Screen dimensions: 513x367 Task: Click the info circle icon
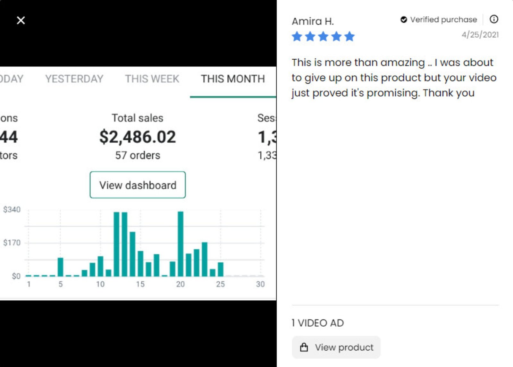tap(494, 19)
